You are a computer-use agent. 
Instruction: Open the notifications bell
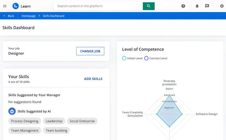tap(197, 6)
